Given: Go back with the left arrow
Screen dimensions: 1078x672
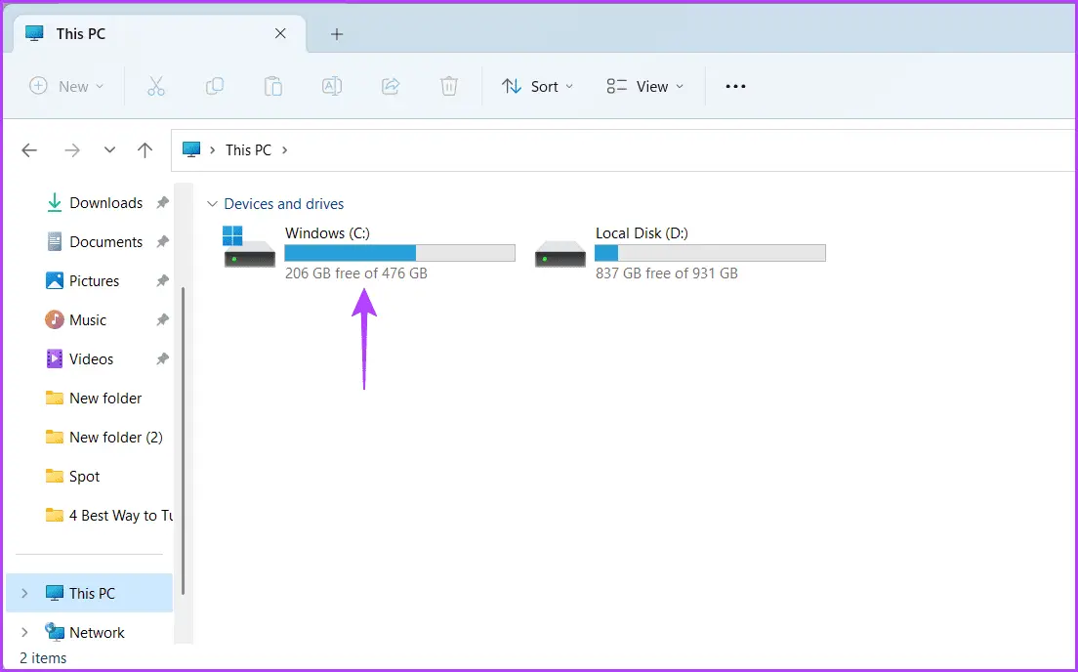Looking at the screenshot, I should click(29, 150).
